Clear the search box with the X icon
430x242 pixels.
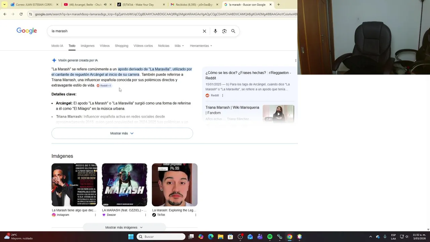[x=204, y=31]
